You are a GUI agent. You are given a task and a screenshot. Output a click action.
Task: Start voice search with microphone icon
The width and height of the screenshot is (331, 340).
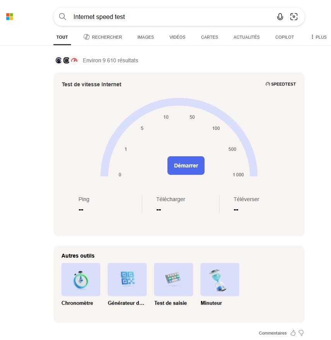(280, 17)
